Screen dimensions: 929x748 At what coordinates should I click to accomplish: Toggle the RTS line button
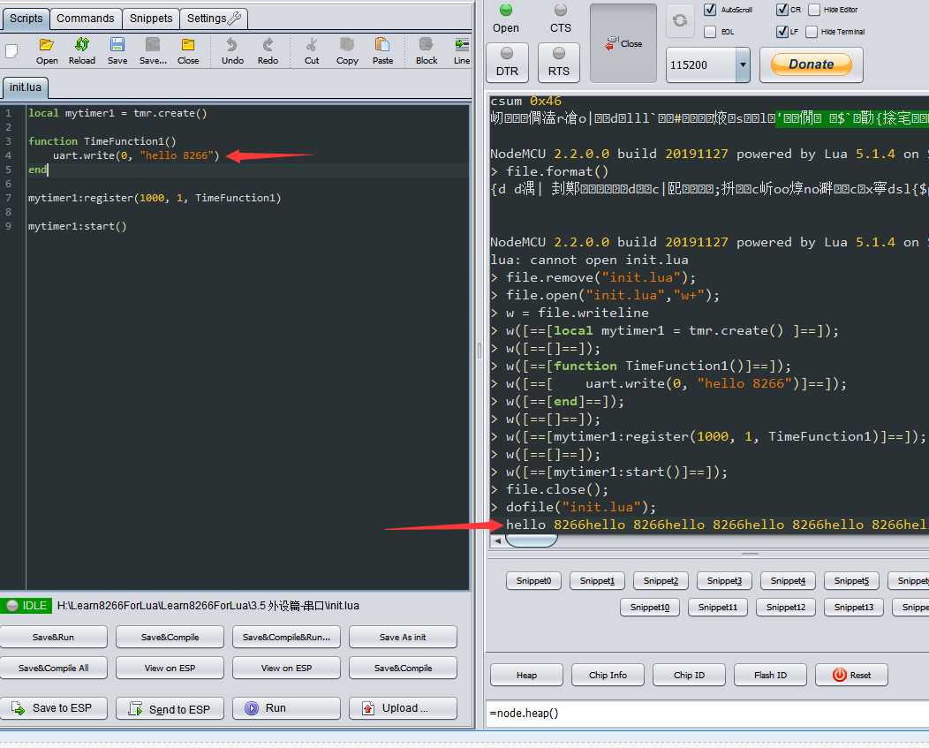click(x=559, y=62)
